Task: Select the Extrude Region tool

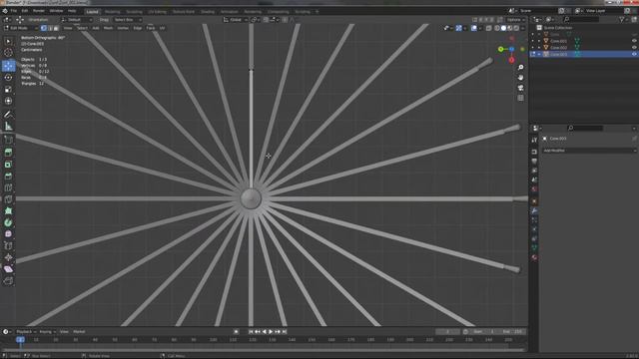Action: tap(8, 153)
